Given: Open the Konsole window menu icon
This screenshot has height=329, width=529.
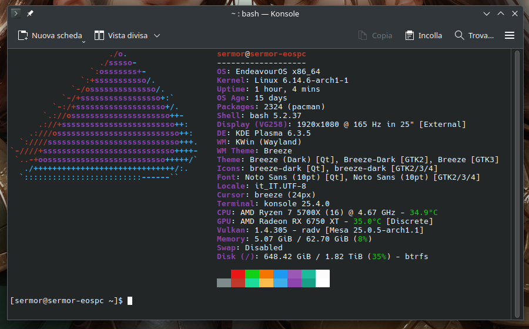Looking at the screenshot, I should tap(16, 13).
